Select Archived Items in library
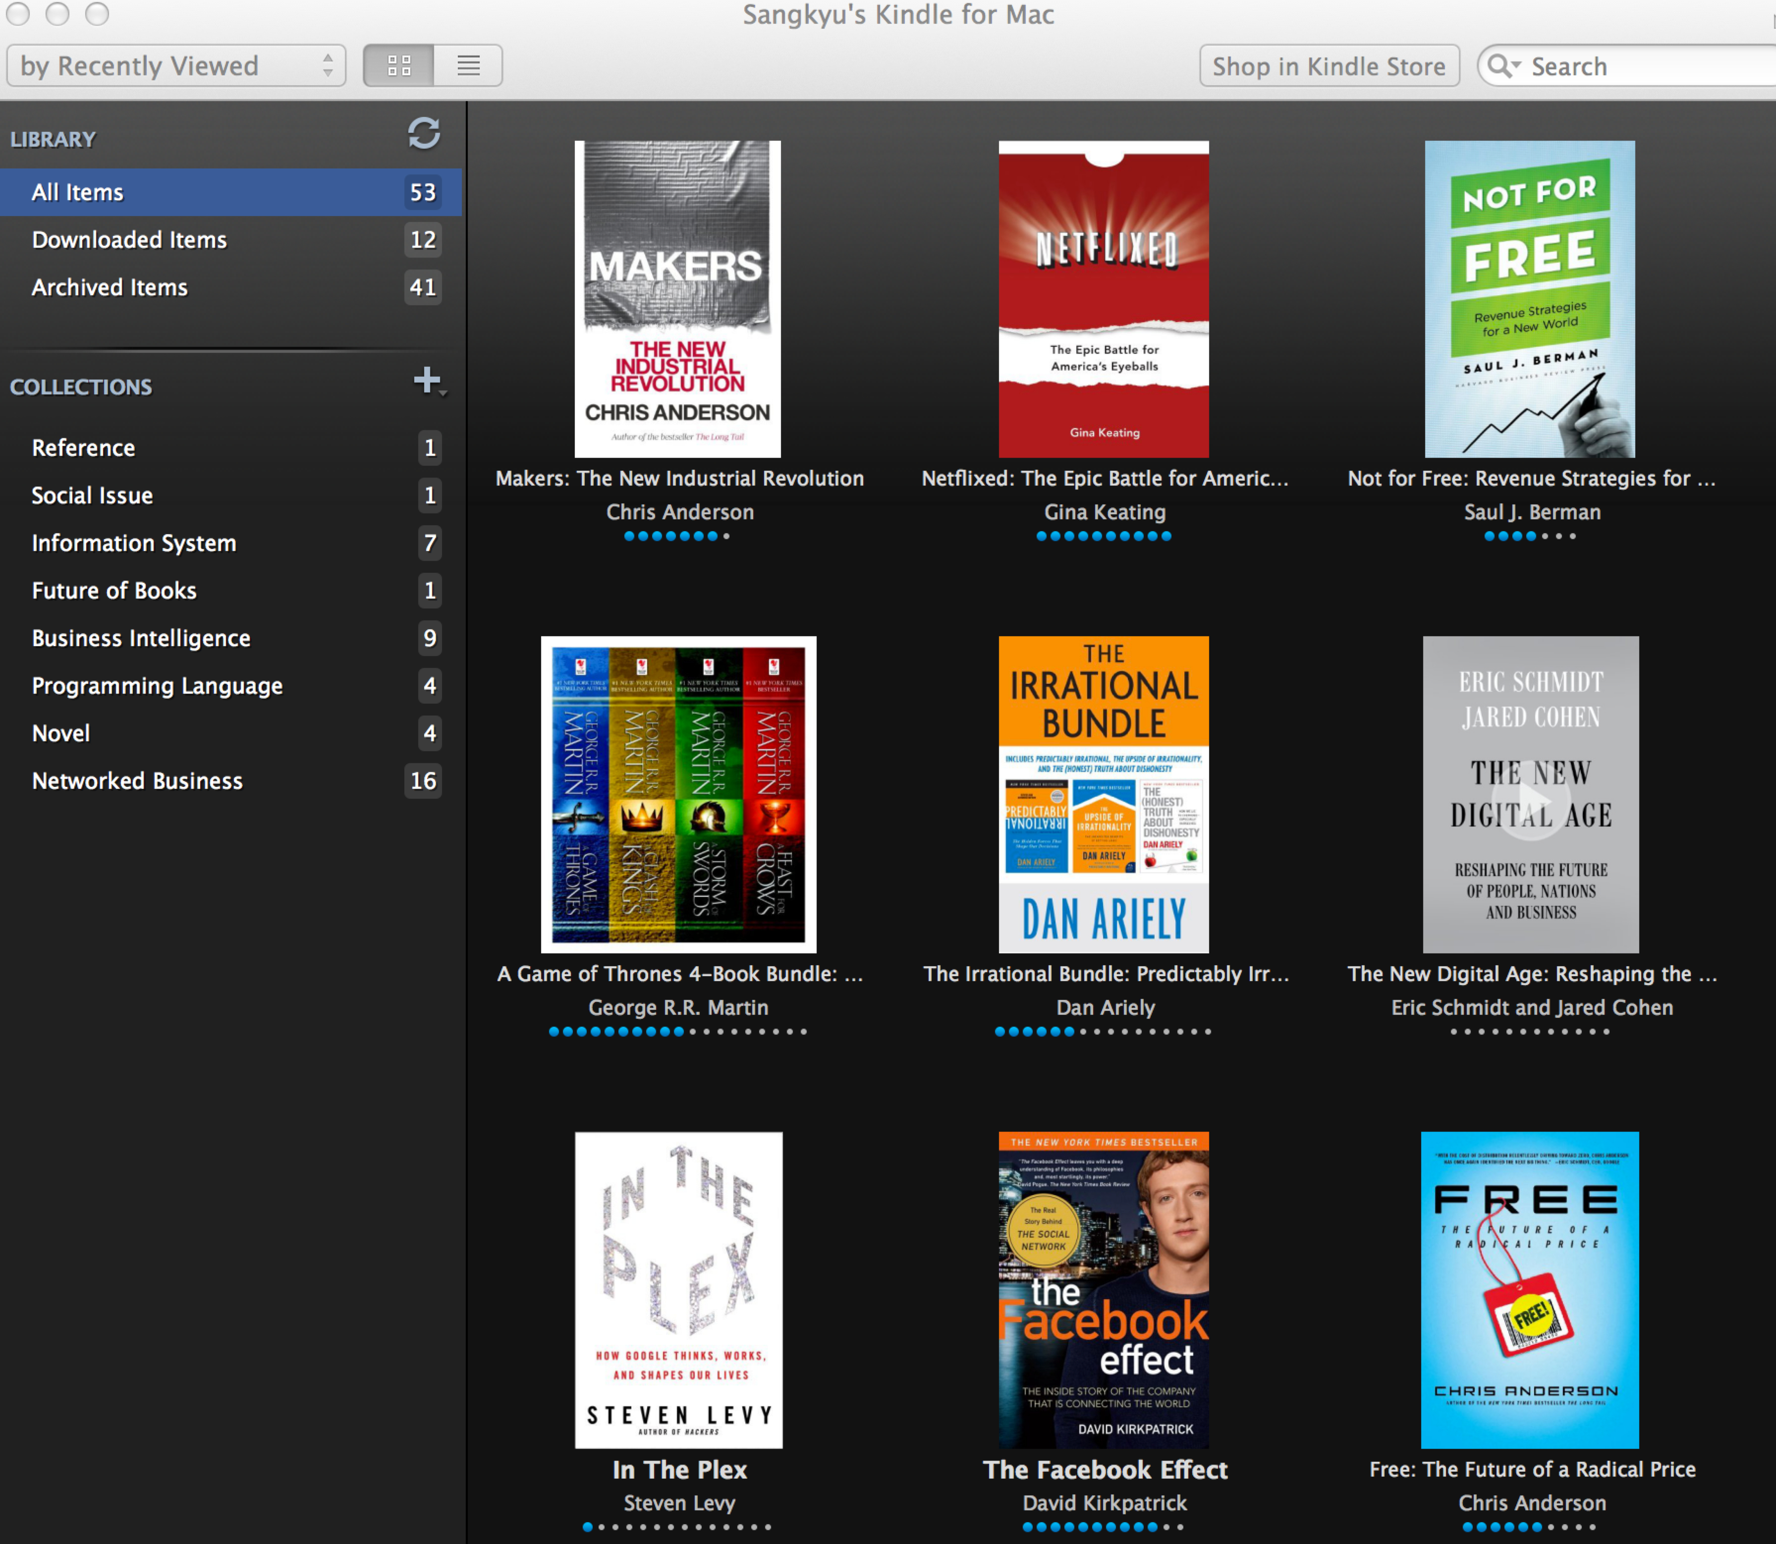 [110, 287]
